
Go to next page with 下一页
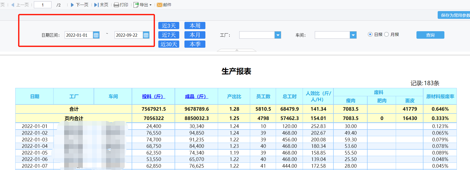80,5
